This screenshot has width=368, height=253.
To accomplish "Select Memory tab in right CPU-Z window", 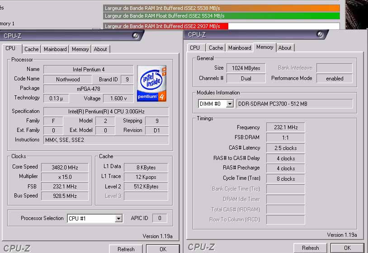I will (265, 47).
